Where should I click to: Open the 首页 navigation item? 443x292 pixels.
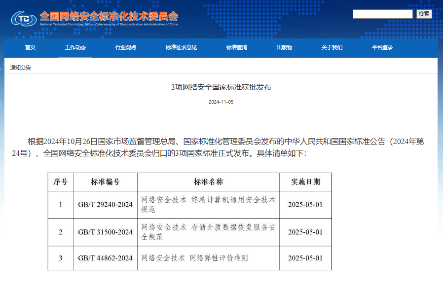pyautogui.click(x=30, y=47)
